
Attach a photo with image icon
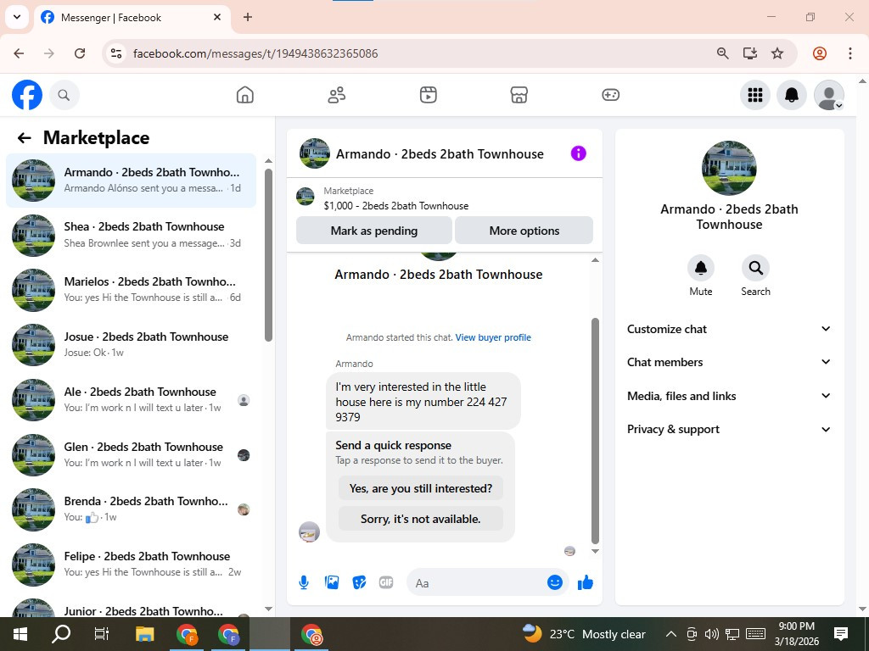[x=332, y=582]
